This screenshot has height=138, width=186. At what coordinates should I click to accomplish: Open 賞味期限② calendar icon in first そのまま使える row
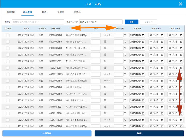coord(162,74)
